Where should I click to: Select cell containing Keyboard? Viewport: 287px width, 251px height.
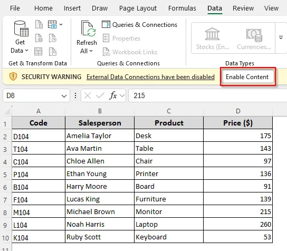point(169,237)
